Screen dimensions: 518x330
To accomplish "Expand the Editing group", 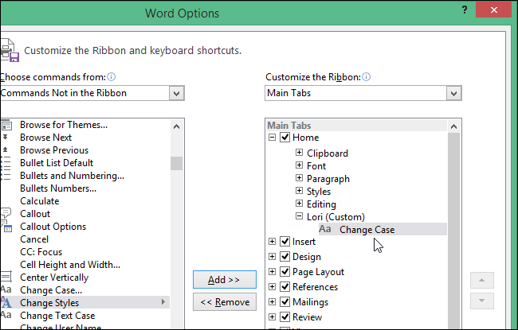I will tap(299, 204).
